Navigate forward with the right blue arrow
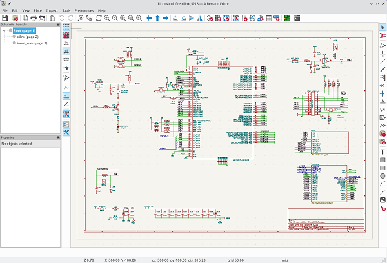The width and height of the screenshot is (387, 263). [x=165, y=18]
